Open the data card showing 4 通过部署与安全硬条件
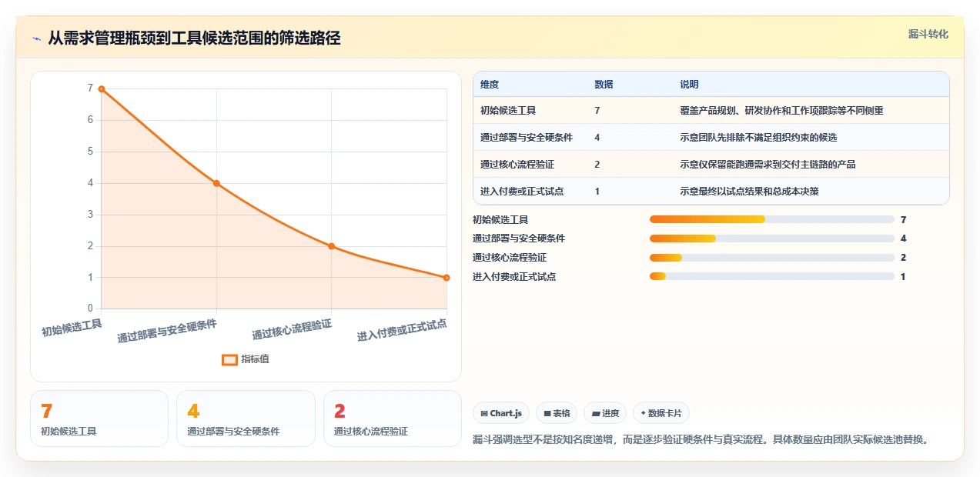 click(246, 419)
